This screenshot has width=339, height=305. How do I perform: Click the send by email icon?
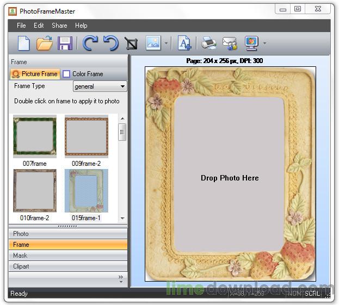pyautogui.click(x=230, y=43)
